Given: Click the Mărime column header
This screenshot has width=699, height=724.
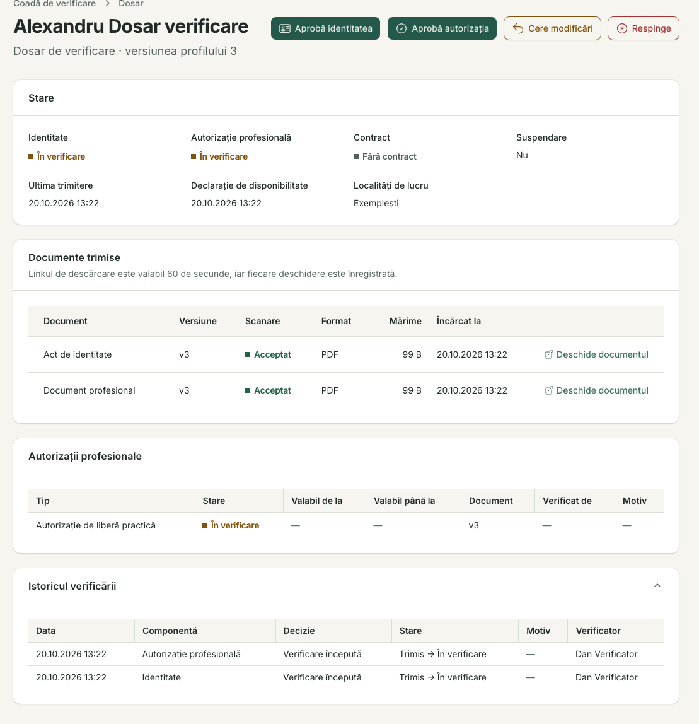Looking at the screenshot, I should coord(405,321).
